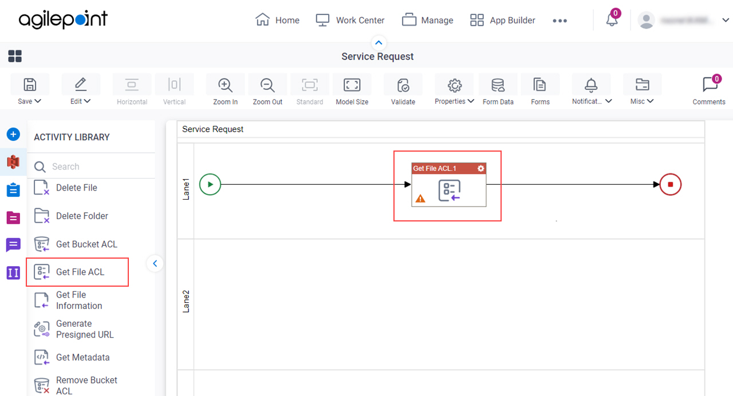
Task: Click the Notifications bell toolbar icon
Action: click(591, 85)
